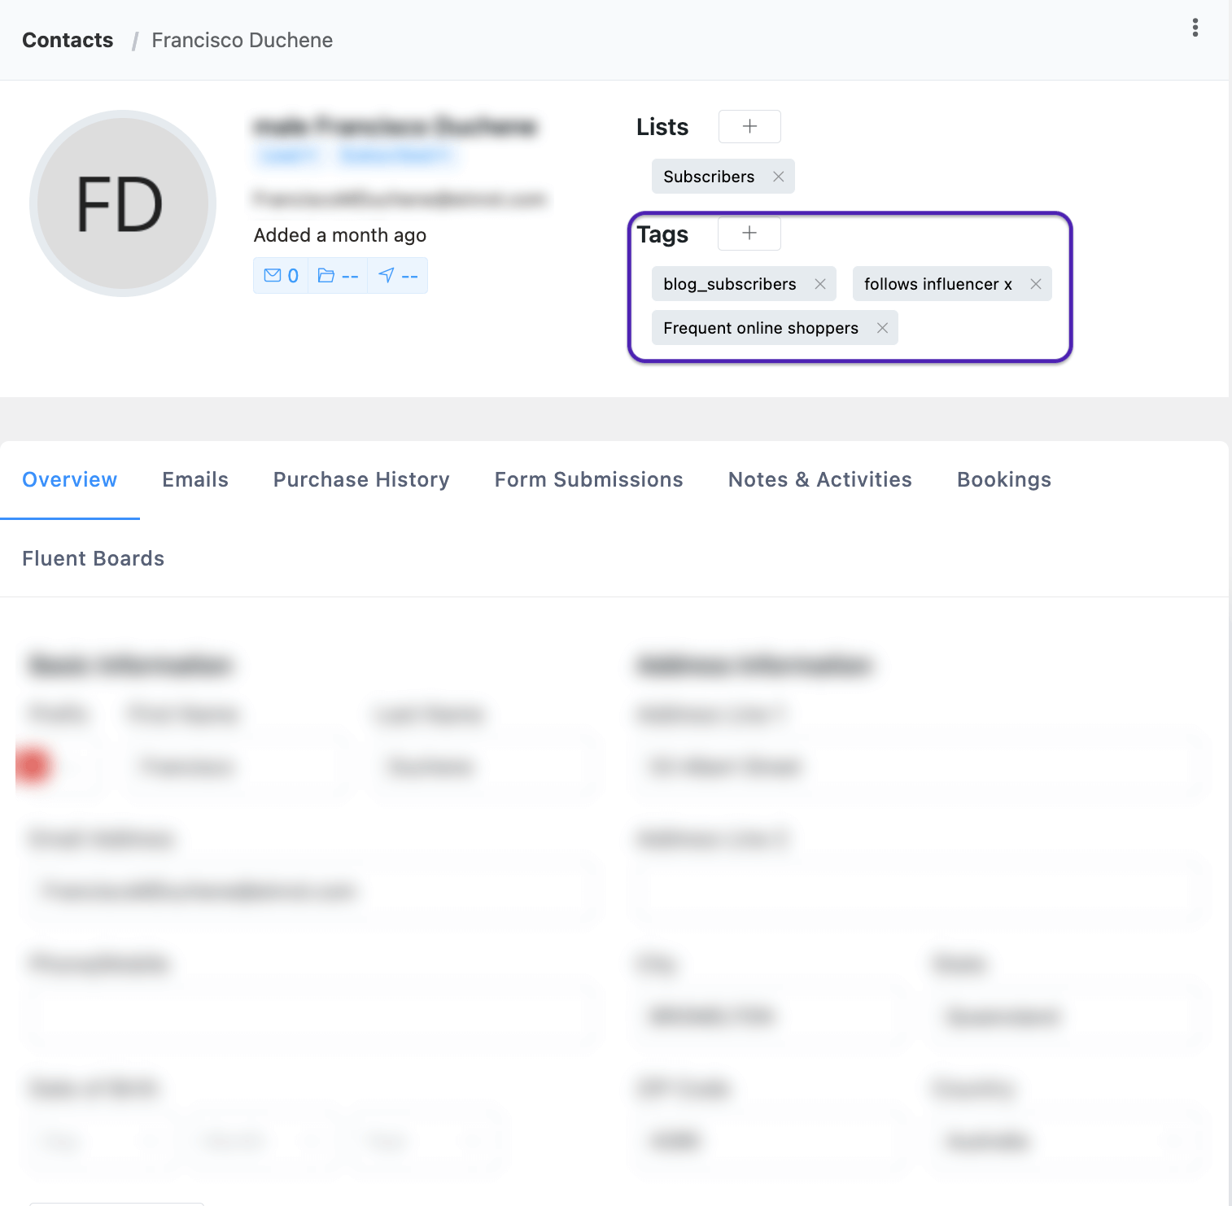The height and width of the screenshot is (1206, 1232).
Task: Open the Fluent Boards tab
Action: [94, 558]
